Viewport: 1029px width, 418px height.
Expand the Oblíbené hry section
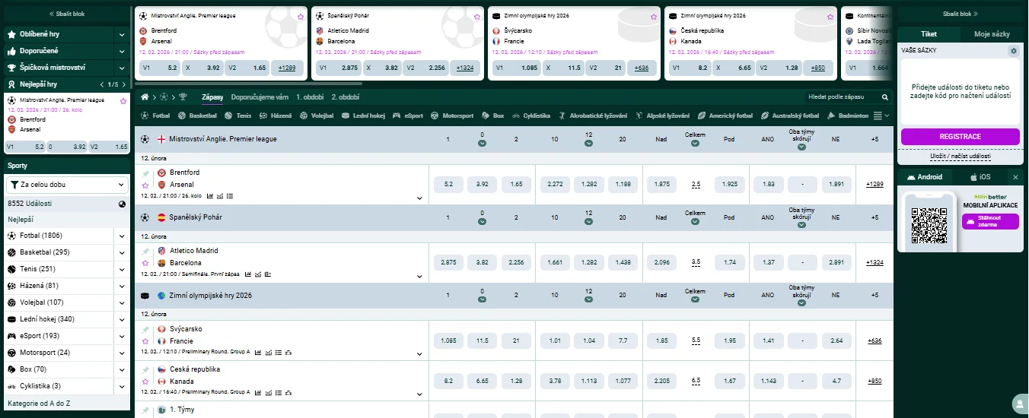pyautogui.click(x=122, y=34)
